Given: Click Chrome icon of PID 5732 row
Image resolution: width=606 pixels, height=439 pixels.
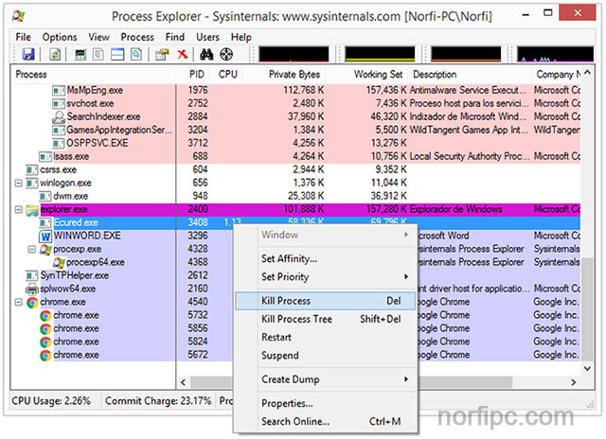Looking at the screenshot, I should [45, 316].
